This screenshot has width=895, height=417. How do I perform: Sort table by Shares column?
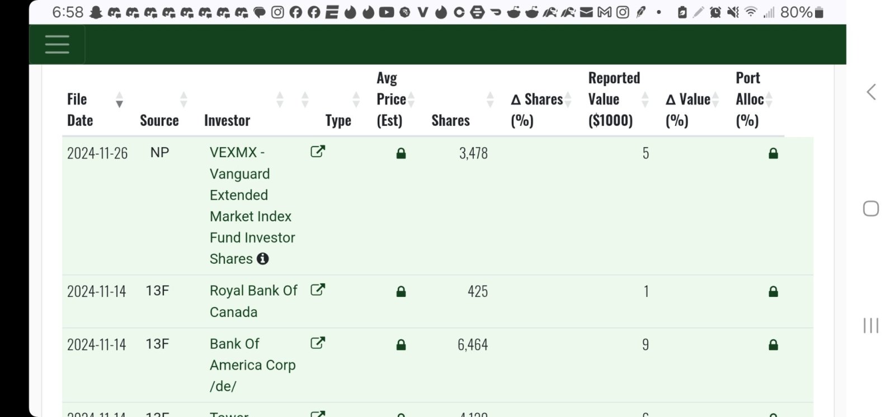tap(490, 99)
